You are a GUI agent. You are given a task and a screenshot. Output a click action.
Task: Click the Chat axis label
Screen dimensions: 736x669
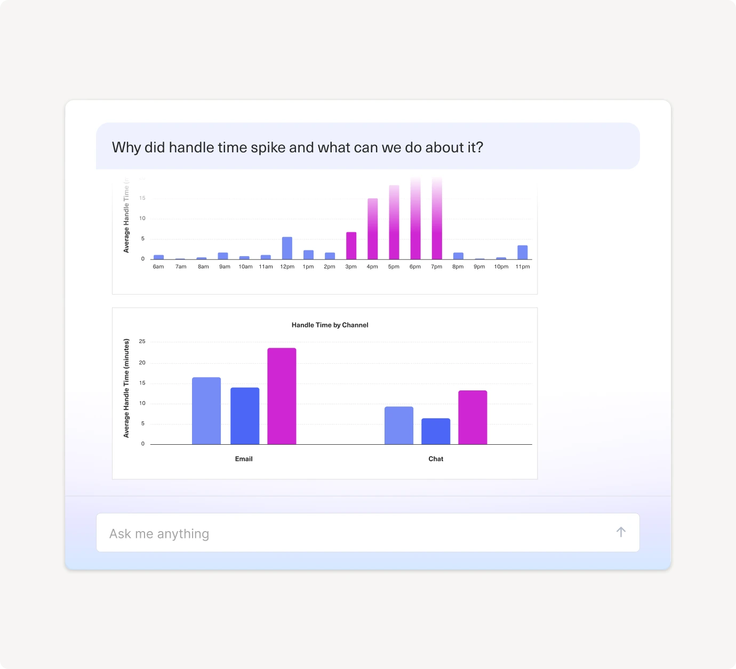tap(436, 459)
